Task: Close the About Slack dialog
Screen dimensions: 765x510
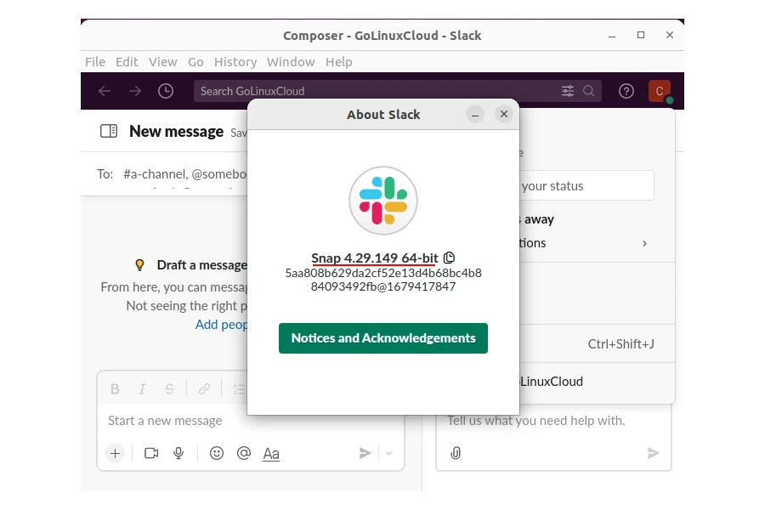Action: pos(504,114)
